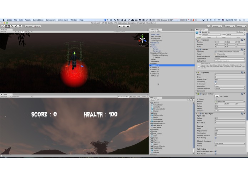This screenshot has height=176, width=248.
Task: Open Rigidbody component gear settings
Action: click(x=244, y=72)
